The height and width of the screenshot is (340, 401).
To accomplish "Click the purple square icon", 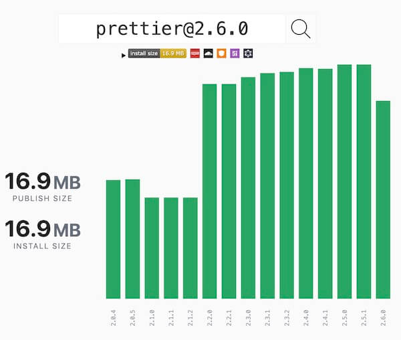I will 235,54.
